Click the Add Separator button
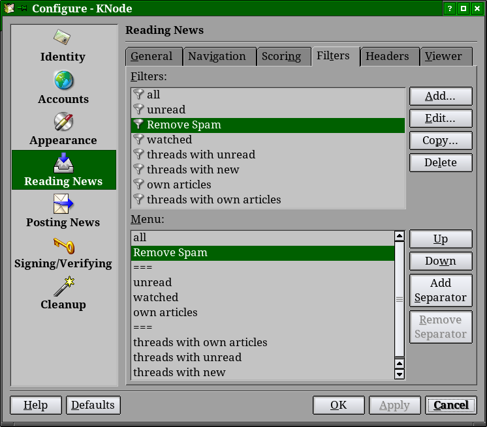The width and height of the screenshot is (487, 427). [441, 290]
